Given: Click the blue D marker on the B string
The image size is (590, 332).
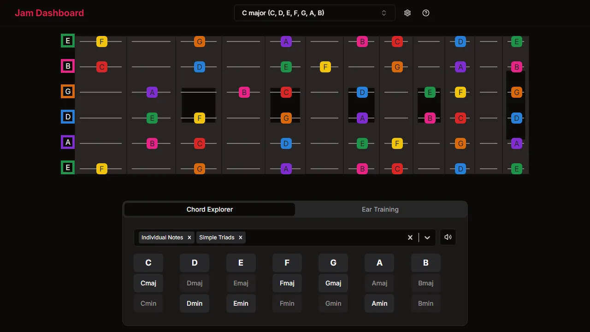Looking at the screenshot, I should [199, 67].
